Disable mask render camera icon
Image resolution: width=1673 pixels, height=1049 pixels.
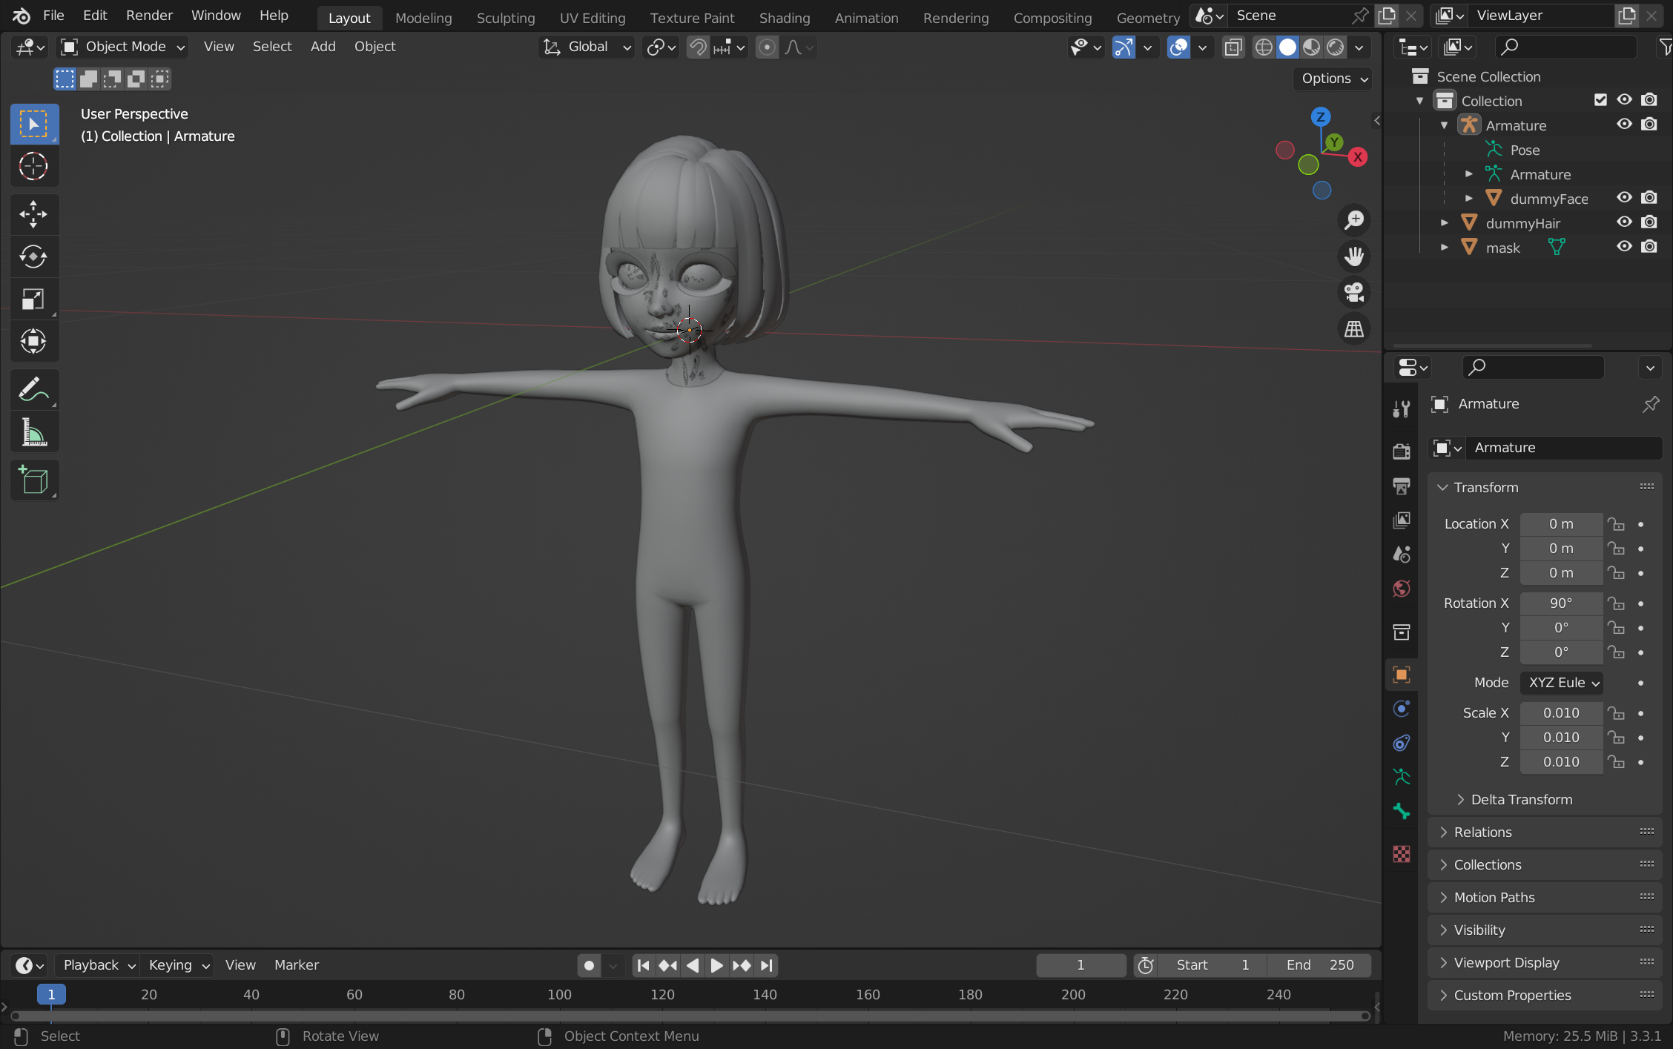point(1649,247)
